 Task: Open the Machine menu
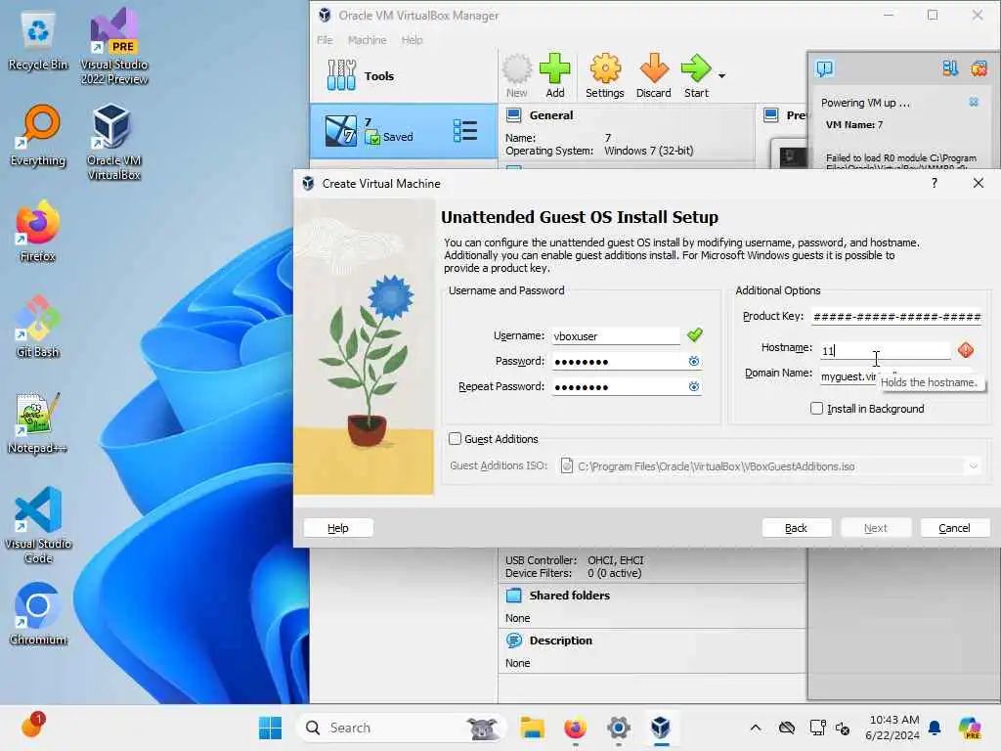[x=368, y=39]
